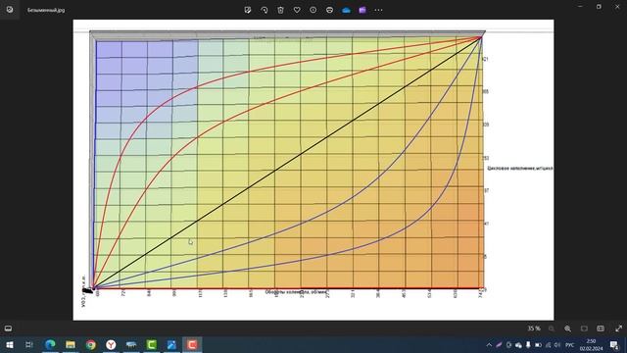Zoom in with the plus magnifier
Viewport: 627px width, 353px height.
click(x=567, y=328)
